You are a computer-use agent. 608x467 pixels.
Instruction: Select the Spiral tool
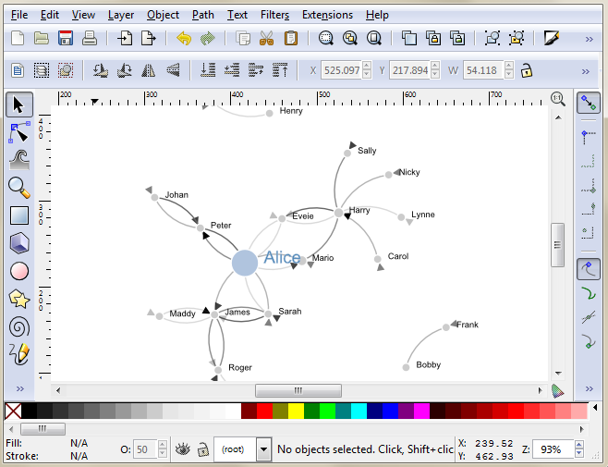click(x=19, y=326)
